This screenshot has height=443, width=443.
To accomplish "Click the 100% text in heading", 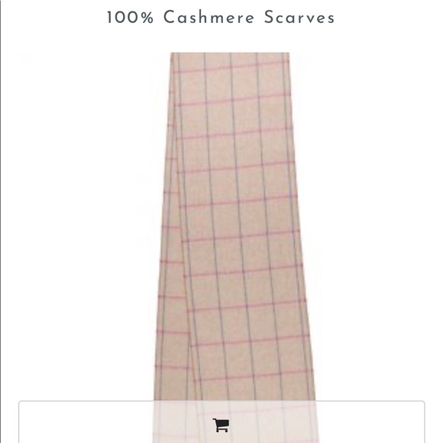I will [130, 18].
